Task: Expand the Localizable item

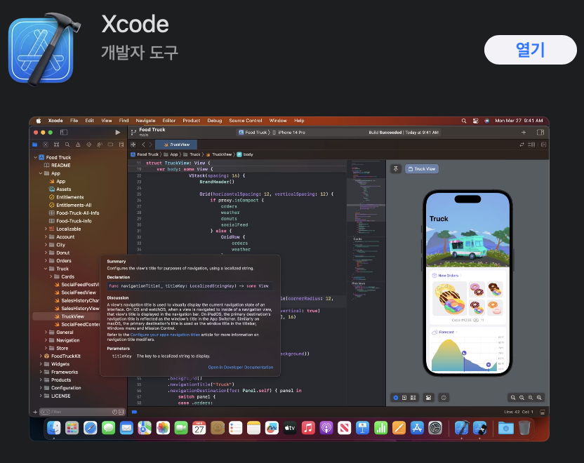Action: click(x=46, y=229)
